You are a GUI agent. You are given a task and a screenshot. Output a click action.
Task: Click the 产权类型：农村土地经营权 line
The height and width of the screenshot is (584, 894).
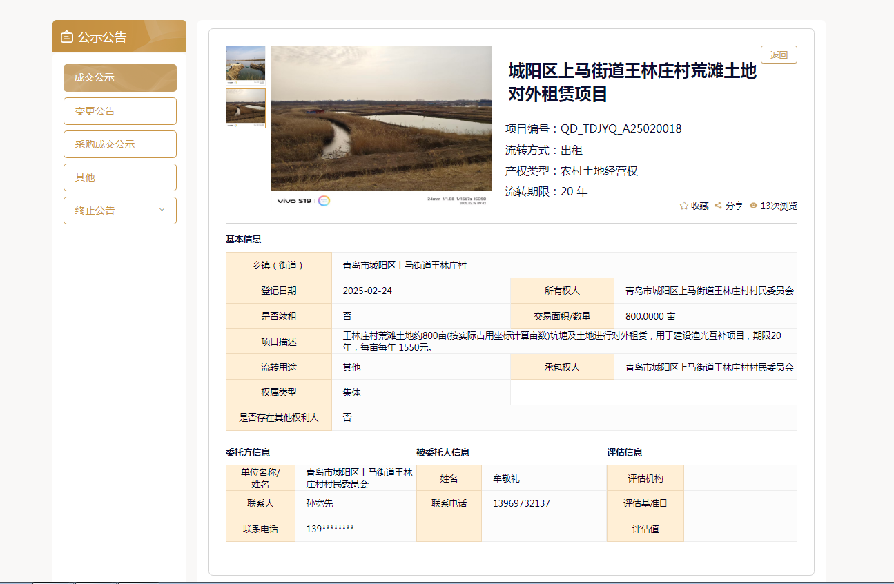coord(572,171)
